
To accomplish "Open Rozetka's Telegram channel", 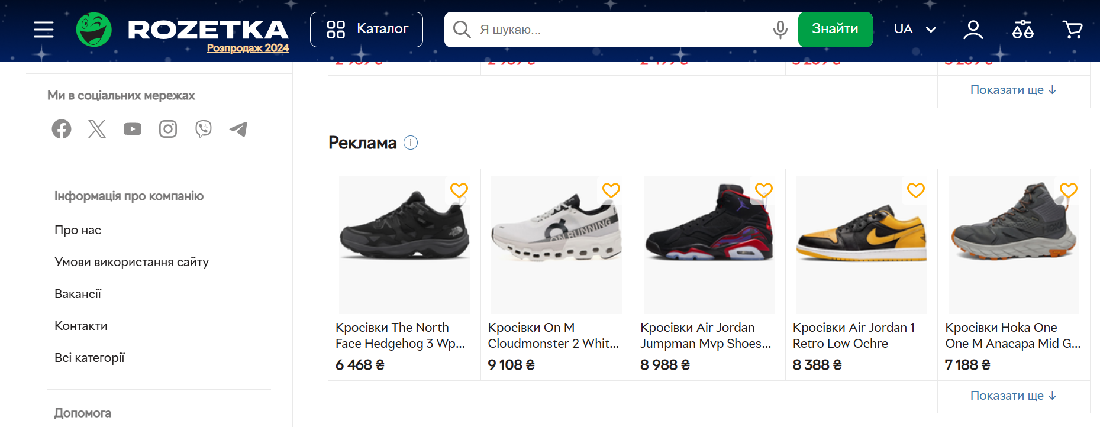I will tap(238, 129).
